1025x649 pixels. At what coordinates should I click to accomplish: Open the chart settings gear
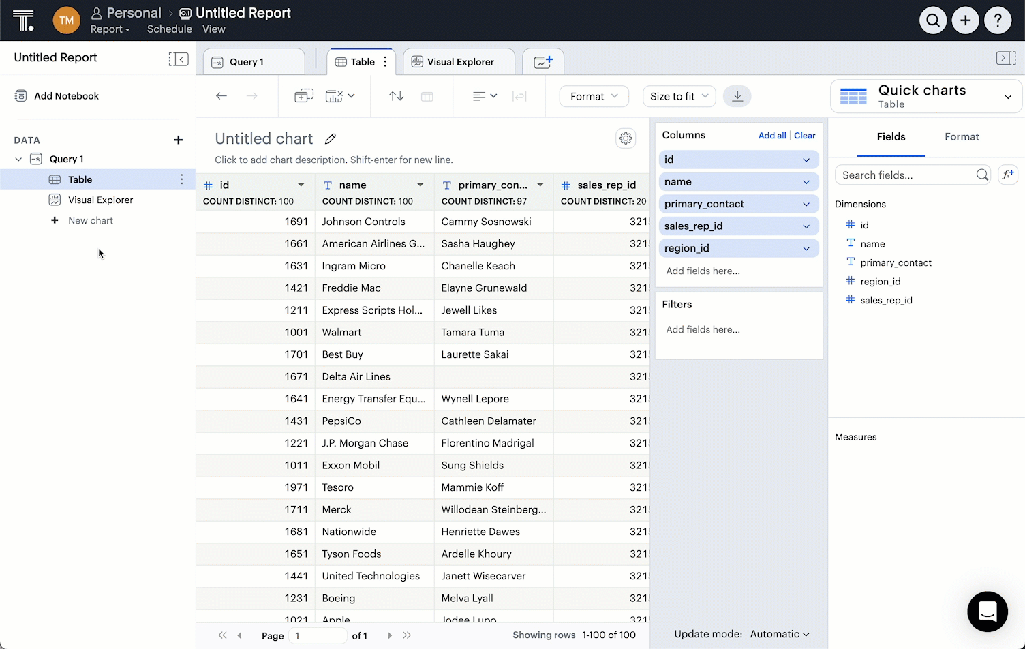pyautogui.click(x=626, y=138)
